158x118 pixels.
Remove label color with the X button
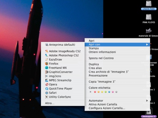pos(90,92)
